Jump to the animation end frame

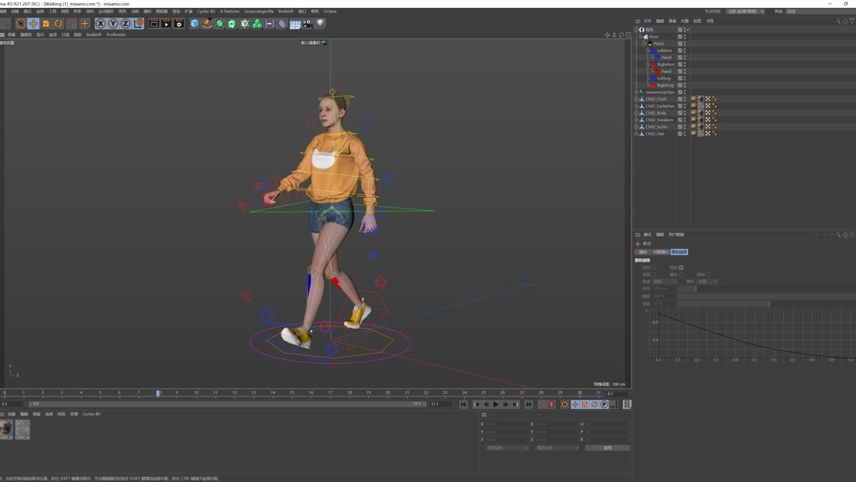[529, 404]
